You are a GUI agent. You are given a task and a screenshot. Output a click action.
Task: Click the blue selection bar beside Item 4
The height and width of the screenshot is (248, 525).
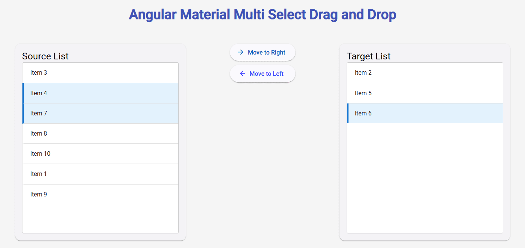[24, 93]
